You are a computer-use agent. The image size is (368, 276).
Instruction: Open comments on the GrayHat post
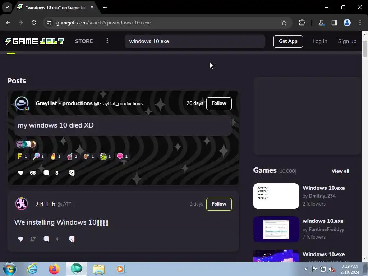(x=46, y=173)
